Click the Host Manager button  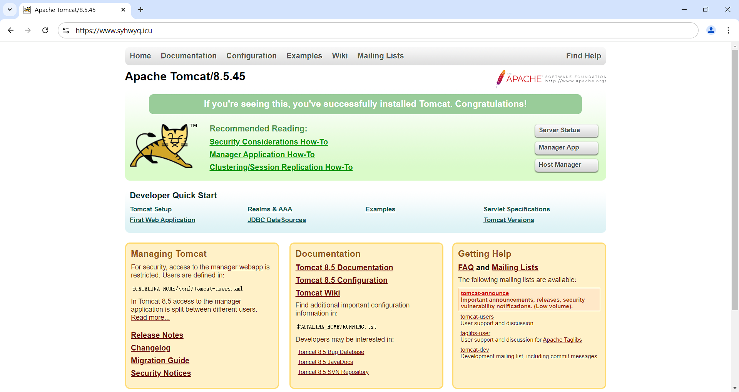pyautogui.click(x=566, y=165)
